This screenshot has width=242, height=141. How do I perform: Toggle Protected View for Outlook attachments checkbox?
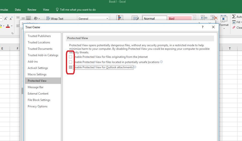coord(71,67)
